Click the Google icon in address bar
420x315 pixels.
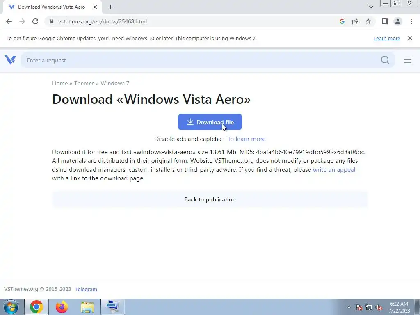pos(342,21)
